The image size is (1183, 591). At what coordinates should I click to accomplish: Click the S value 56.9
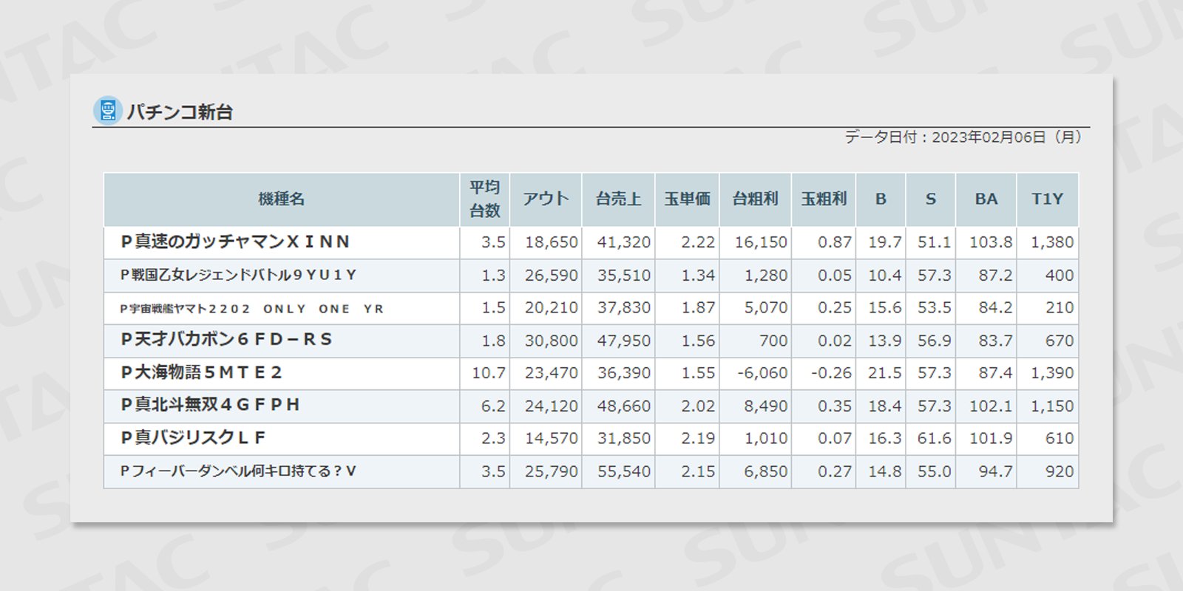[x=935, y=341]
